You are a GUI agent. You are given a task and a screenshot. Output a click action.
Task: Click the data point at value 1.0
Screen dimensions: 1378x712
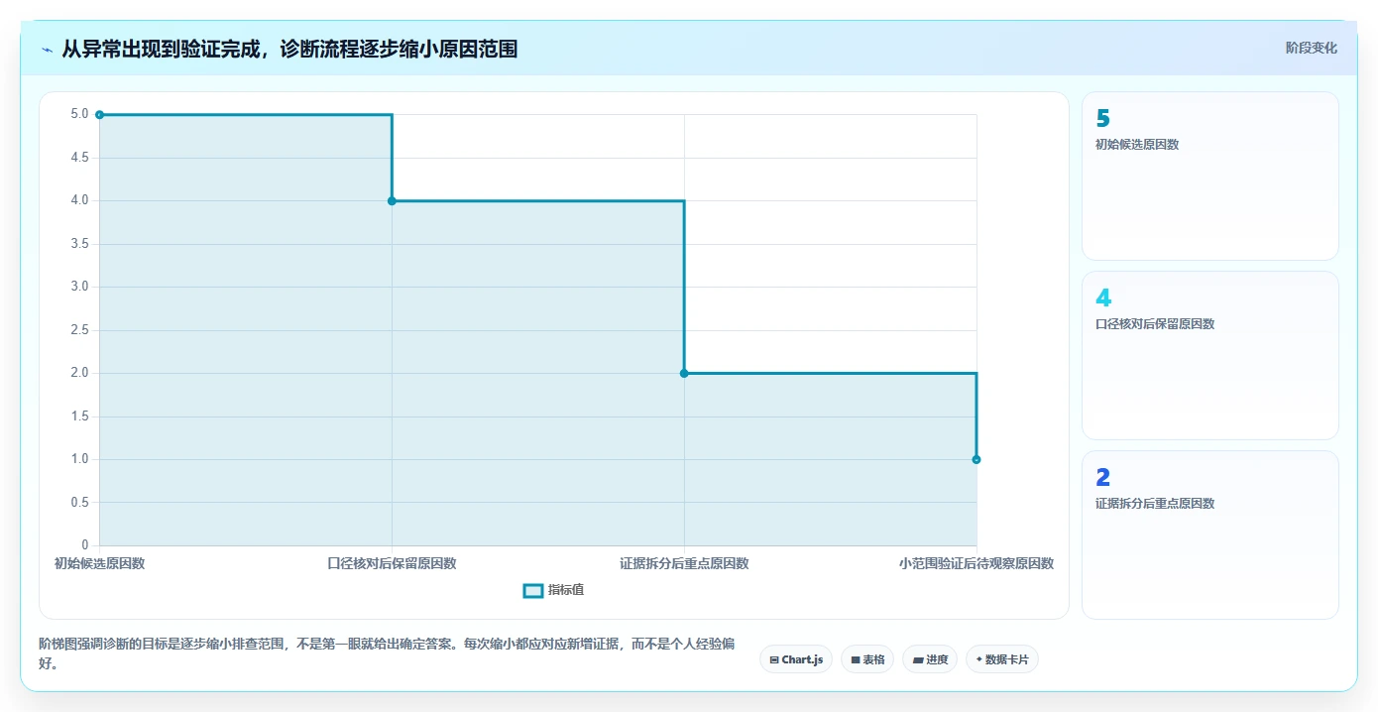point(976,459)
